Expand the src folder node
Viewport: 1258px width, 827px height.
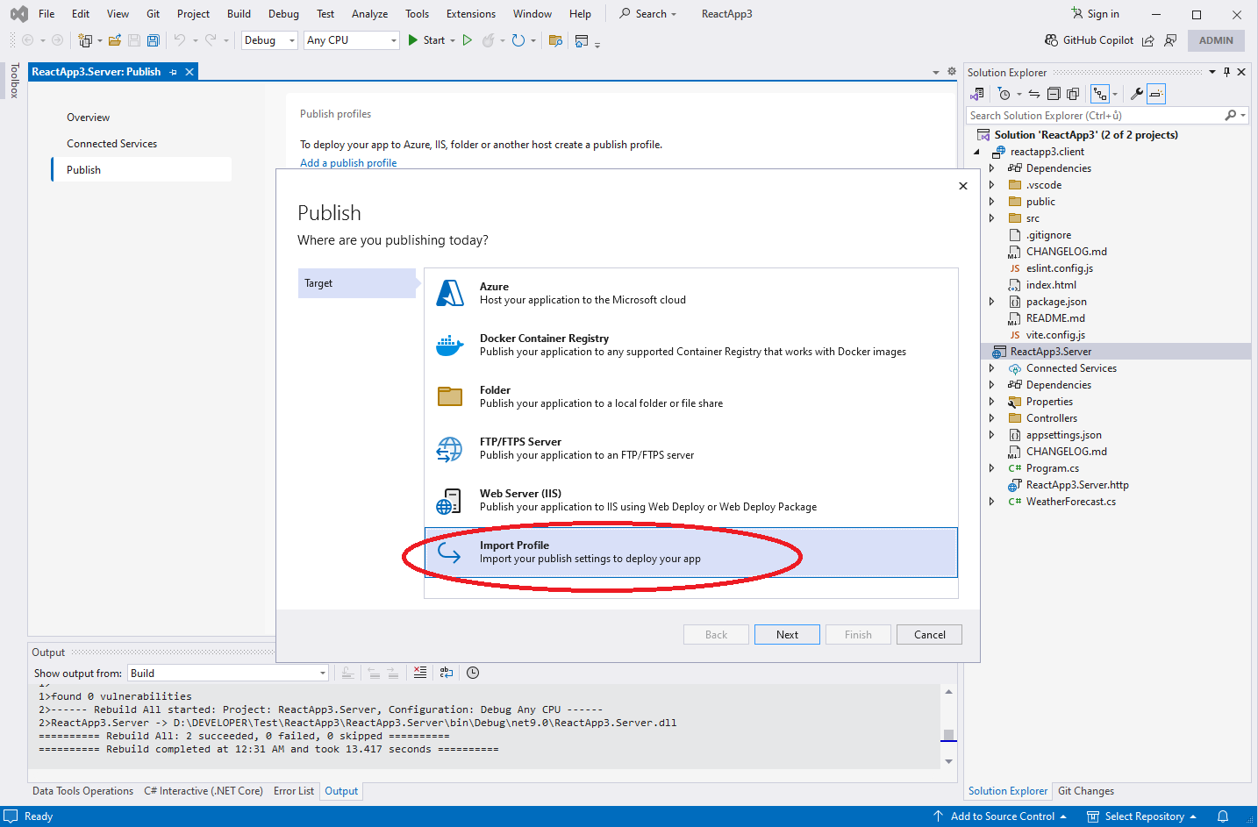[992, 218]
